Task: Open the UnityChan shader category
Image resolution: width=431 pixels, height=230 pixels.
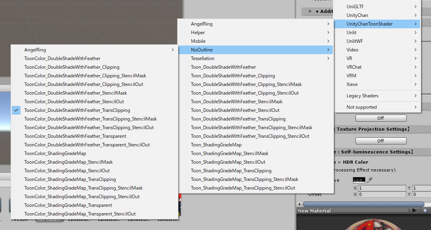Action: click(378, 15)
